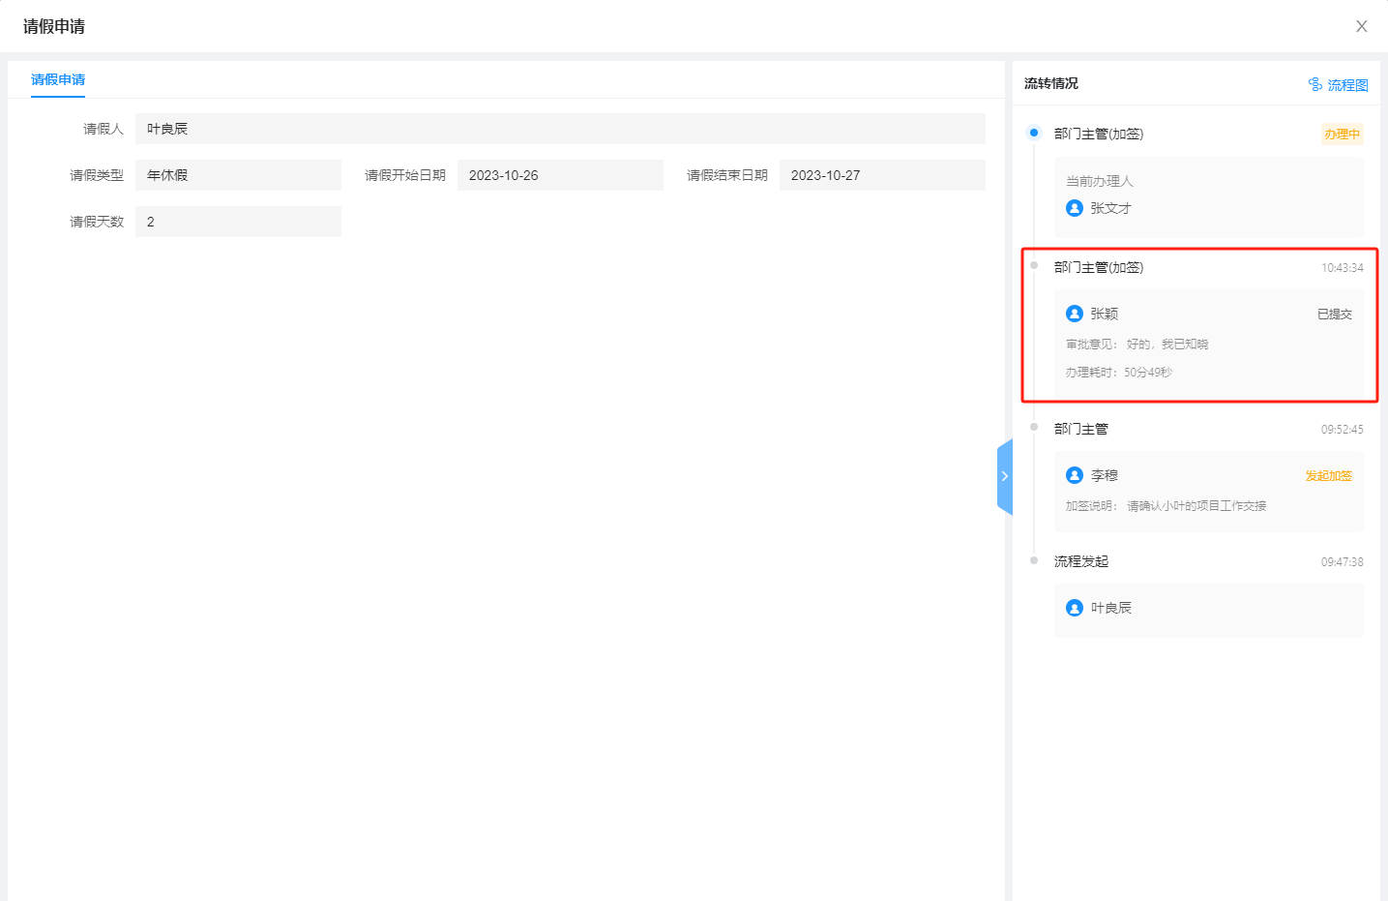Open the 请假开始日期 date field
This screenshot has height=901, width=1388.
(559, 175)
